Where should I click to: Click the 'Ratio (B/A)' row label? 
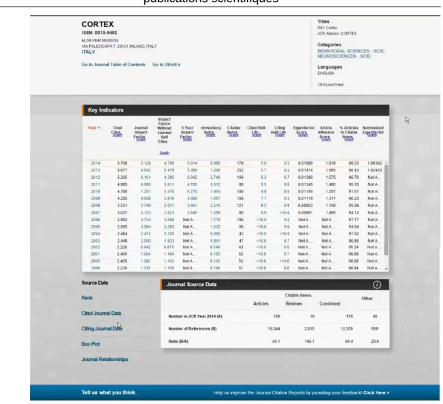click(178, 341)
